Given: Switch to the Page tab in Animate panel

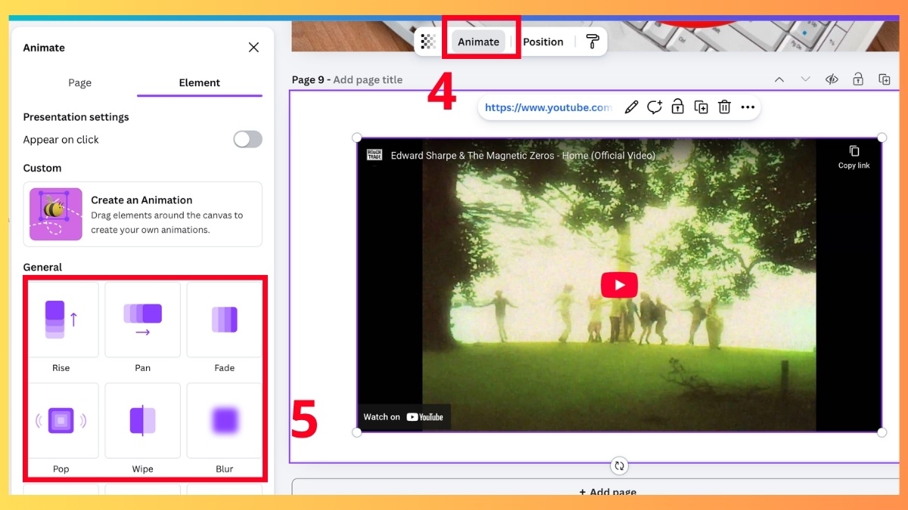Looking at the screenshot, I should [79, 82].
